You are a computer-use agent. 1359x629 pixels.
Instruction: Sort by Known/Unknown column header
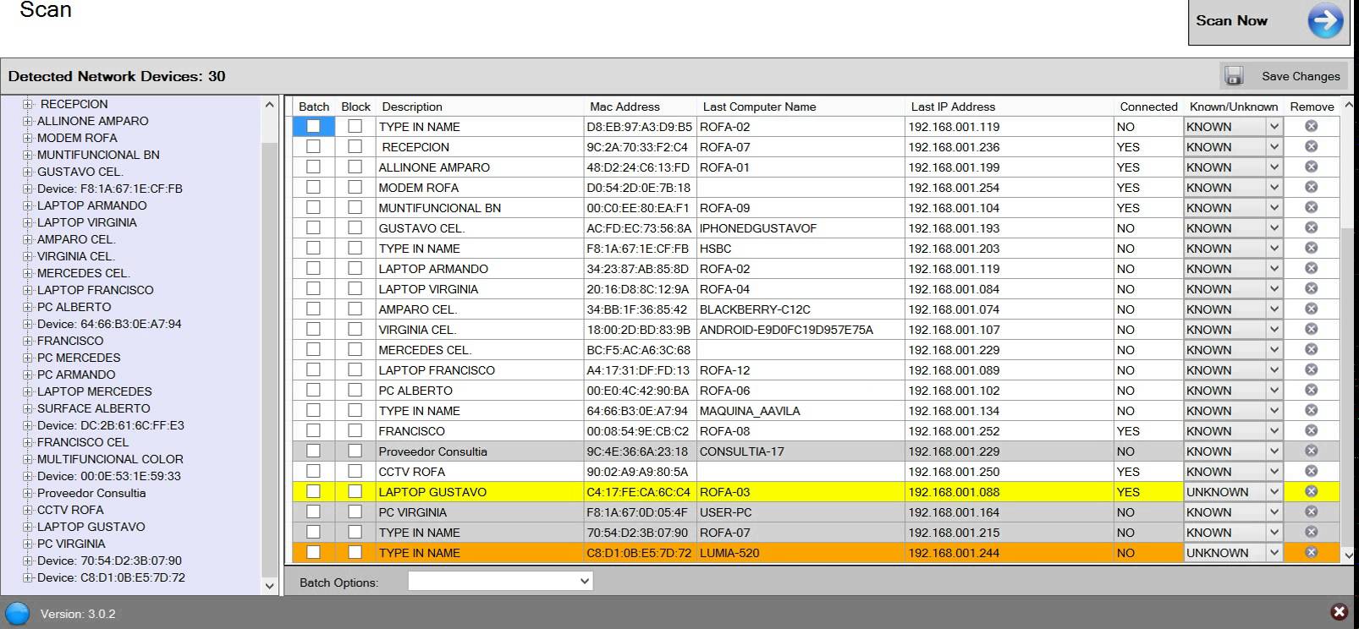[x=1234, y=107]
